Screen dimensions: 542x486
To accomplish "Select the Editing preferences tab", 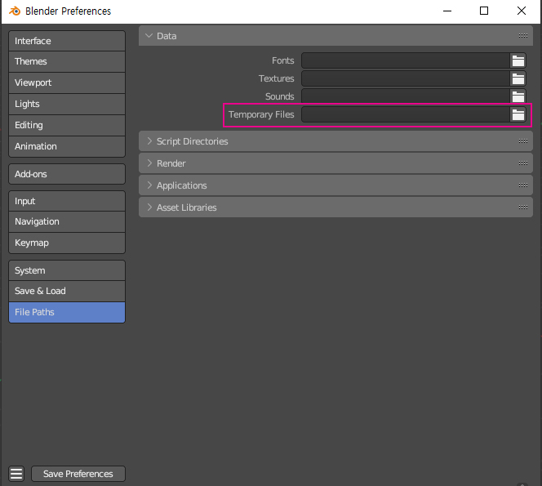I will pos(67,125).
